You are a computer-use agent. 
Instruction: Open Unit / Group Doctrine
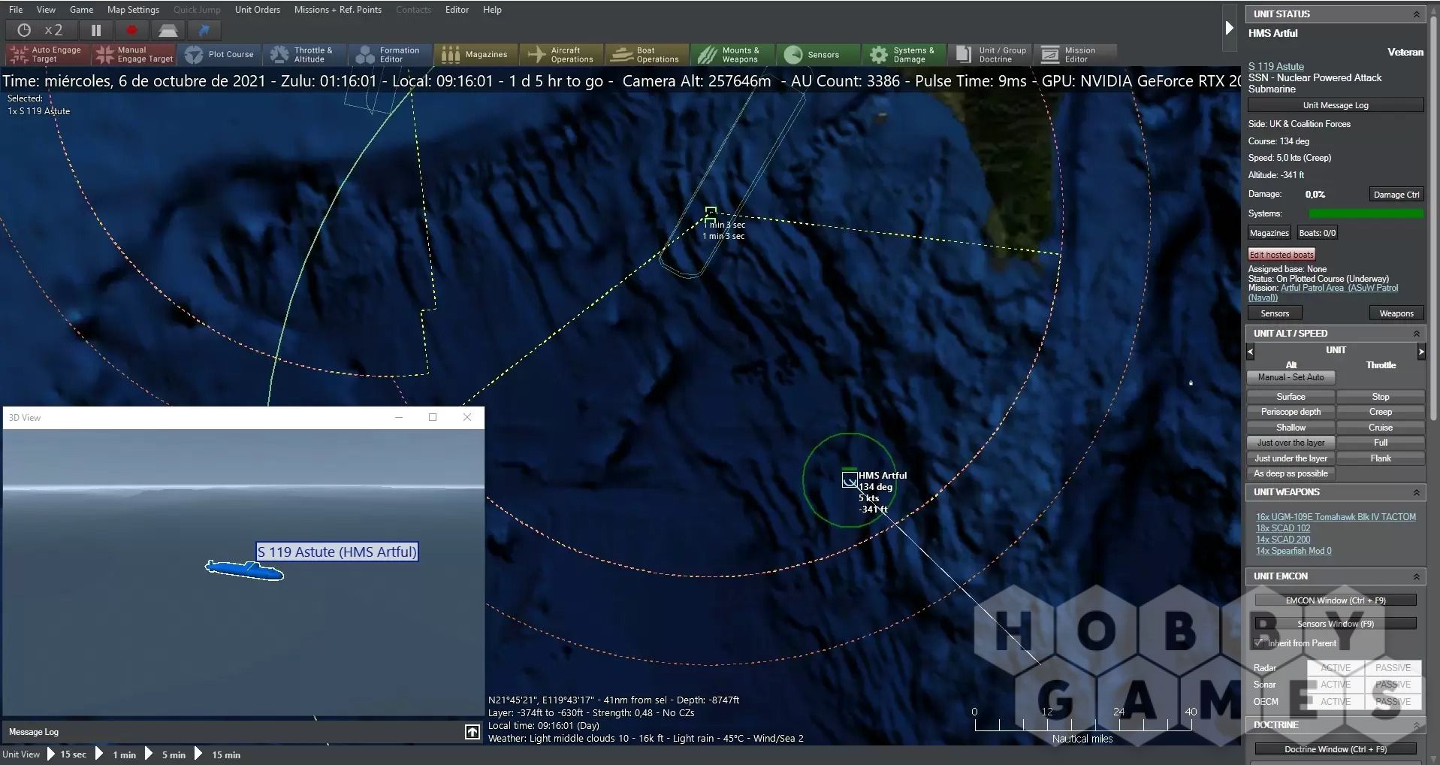[x=990, y=54]
